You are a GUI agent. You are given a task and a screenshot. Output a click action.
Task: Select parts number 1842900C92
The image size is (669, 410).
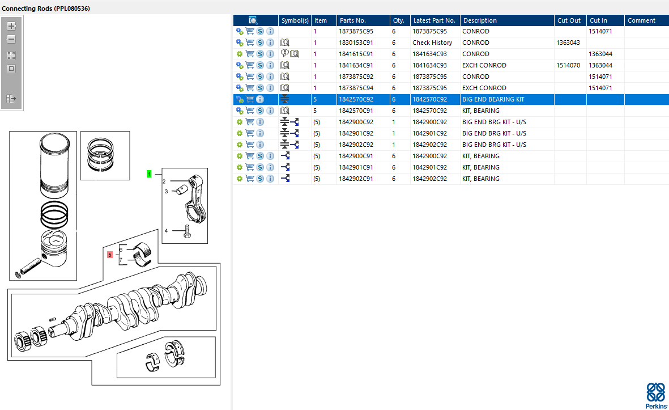(x=356, y=122)
